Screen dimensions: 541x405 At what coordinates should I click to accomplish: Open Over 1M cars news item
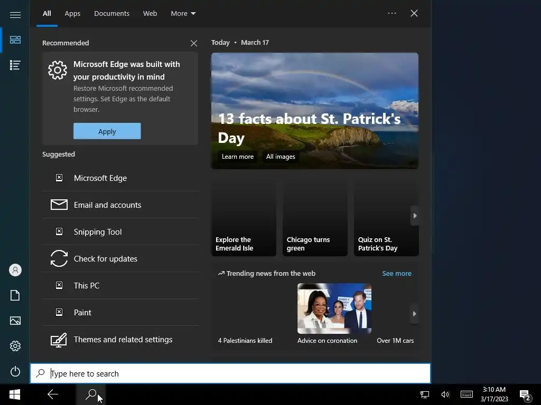click(395, 341)
